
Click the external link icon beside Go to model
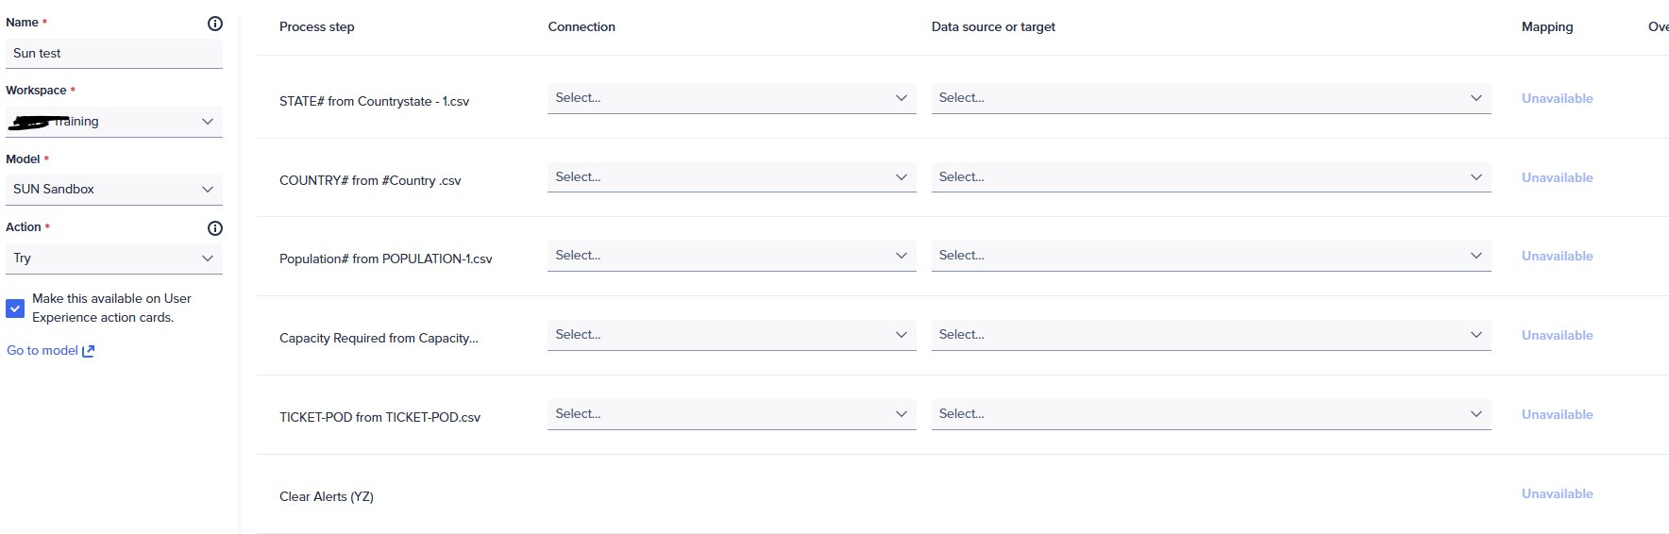(x=89, y=351)
